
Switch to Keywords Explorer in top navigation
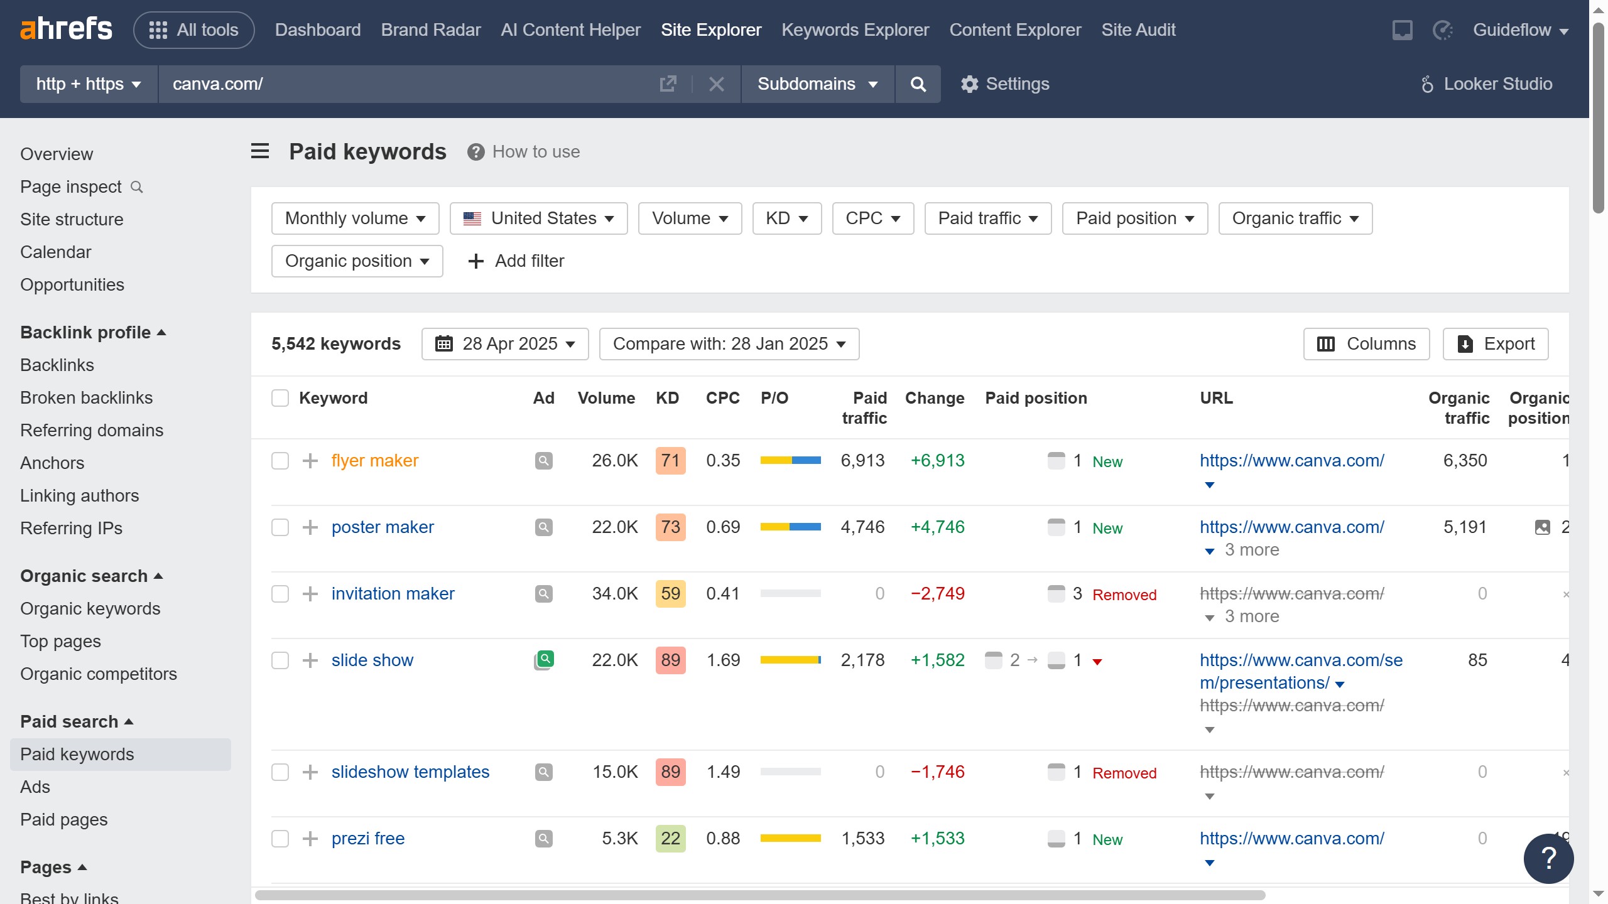(x=855, y=30)
